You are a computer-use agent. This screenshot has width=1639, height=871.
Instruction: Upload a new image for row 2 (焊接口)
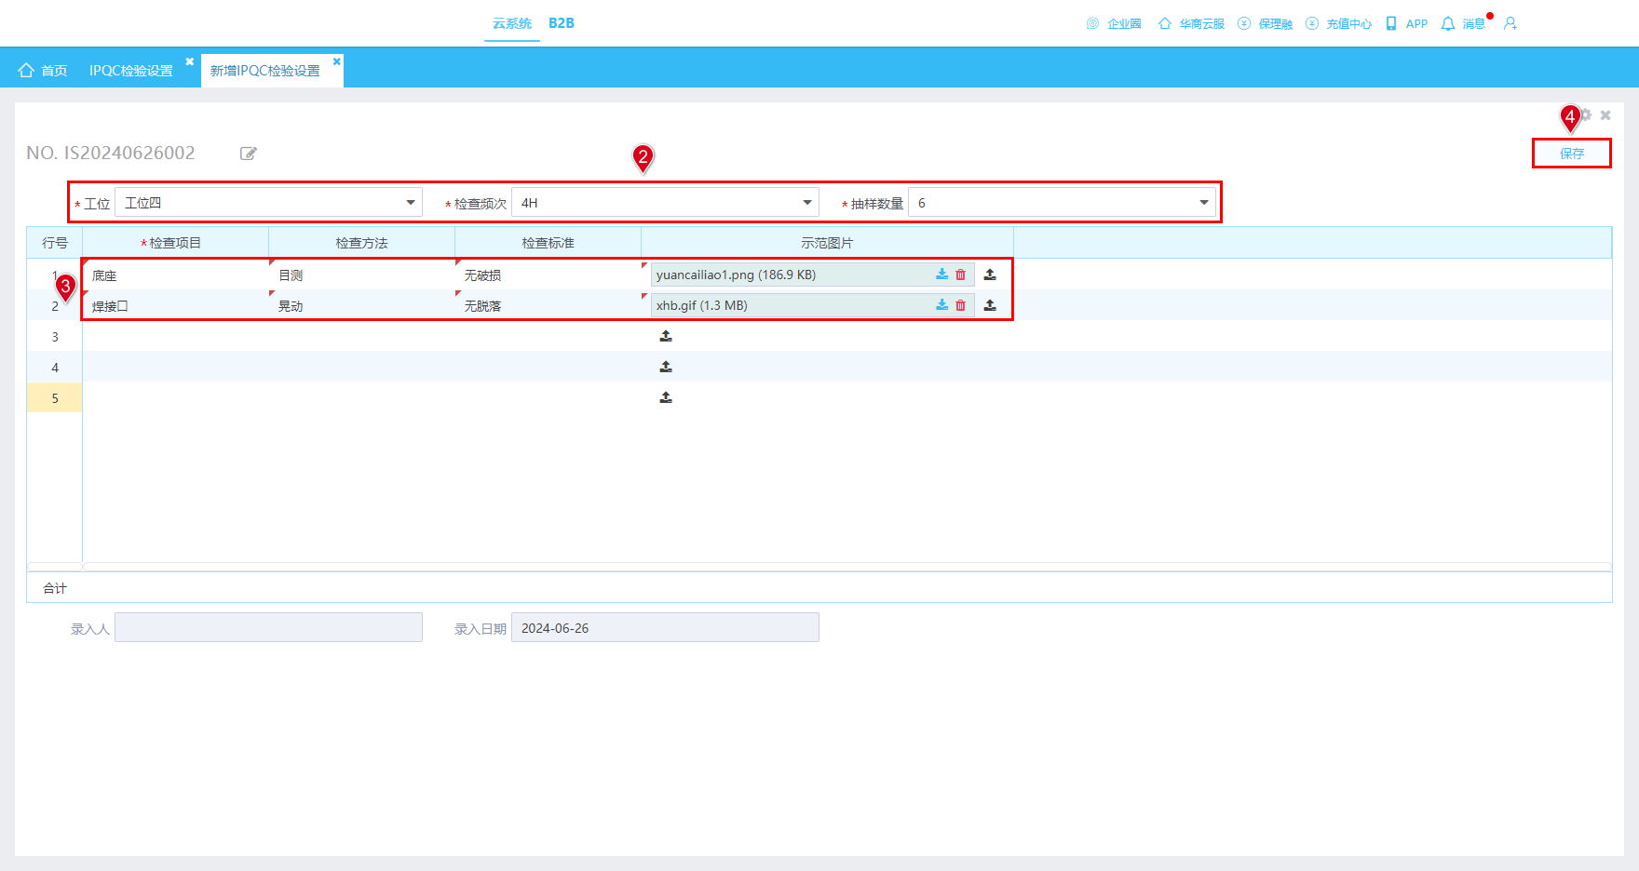tap(990, 305)
